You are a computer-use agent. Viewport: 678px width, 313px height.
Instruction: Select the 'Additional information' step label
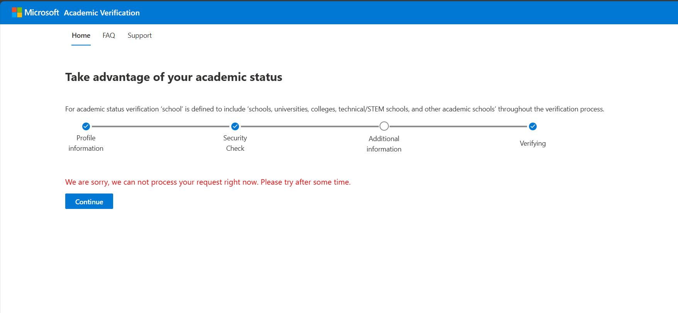tap(384, 144)
